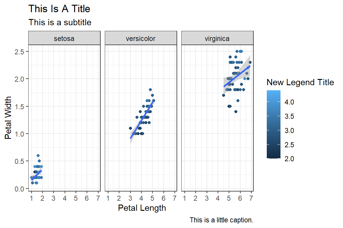Click the "This is a little caption." text
343x228 pixels.
221,220
